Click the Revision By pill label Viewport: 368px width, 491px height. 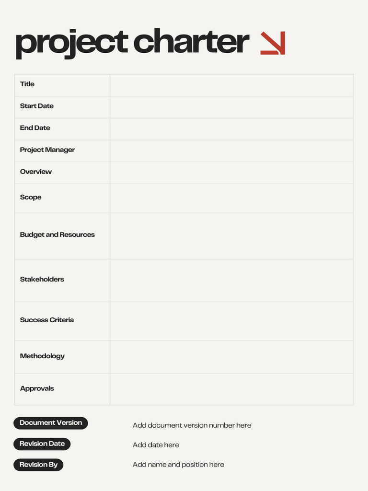coord(38,465)
